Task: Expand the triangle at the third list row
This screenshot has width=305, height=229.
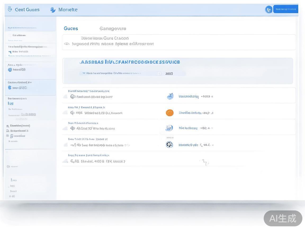Action: point(65,129)
